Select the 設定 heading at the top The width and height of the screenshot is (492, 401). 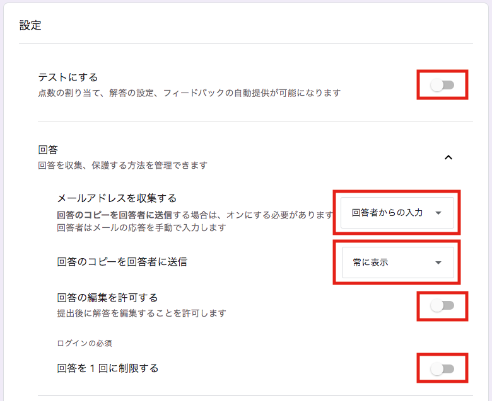click(30, 25)
